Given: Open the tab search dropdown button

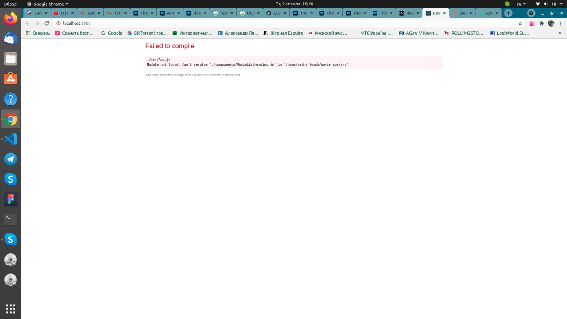Looking at the screenshot, I should click(531, 13).
